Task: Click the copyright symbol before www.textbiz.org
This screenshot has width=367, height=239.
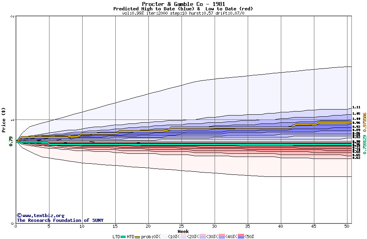Action: (x=19, y=215)
